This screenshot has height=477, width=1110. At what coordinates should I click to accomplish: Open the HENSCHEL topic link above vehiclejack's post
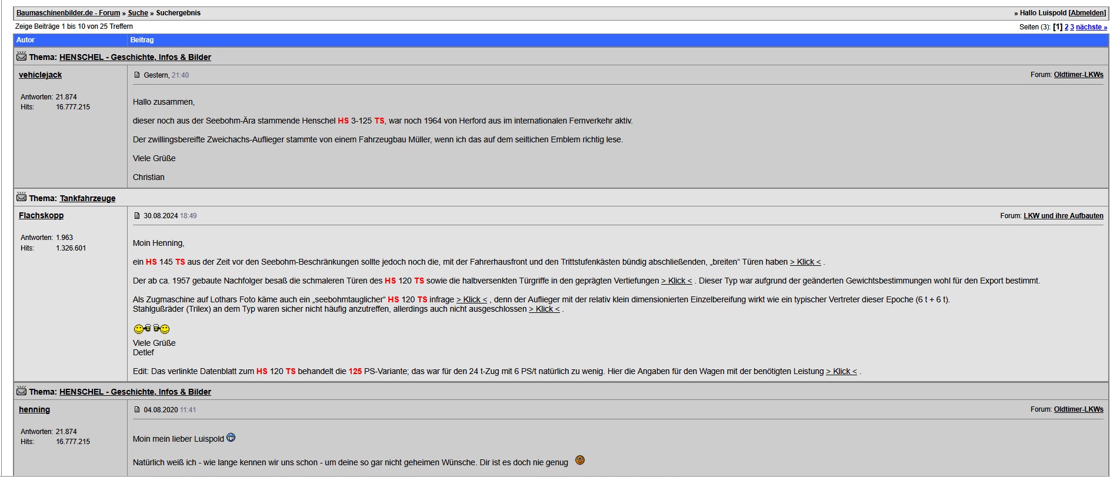(x=135, y=57)
